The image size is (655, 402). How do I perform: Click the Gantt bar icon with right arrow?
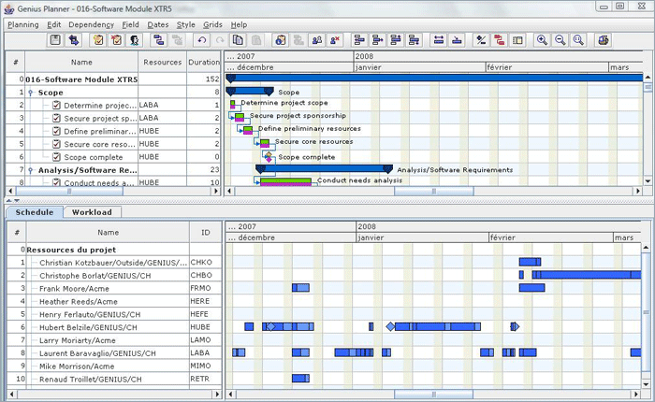(x=378, y=40)
